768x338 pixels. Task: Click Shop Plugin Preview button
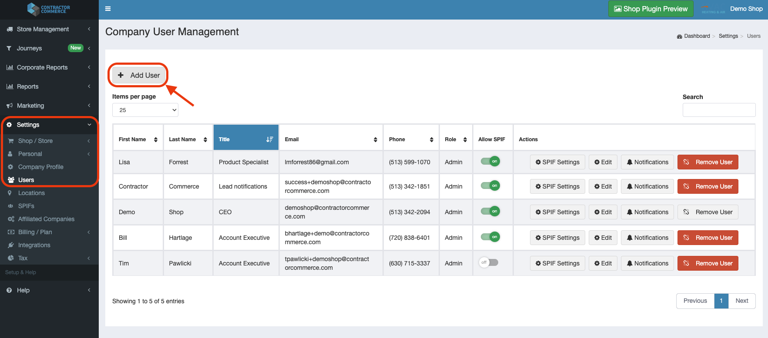click(651, 9)
